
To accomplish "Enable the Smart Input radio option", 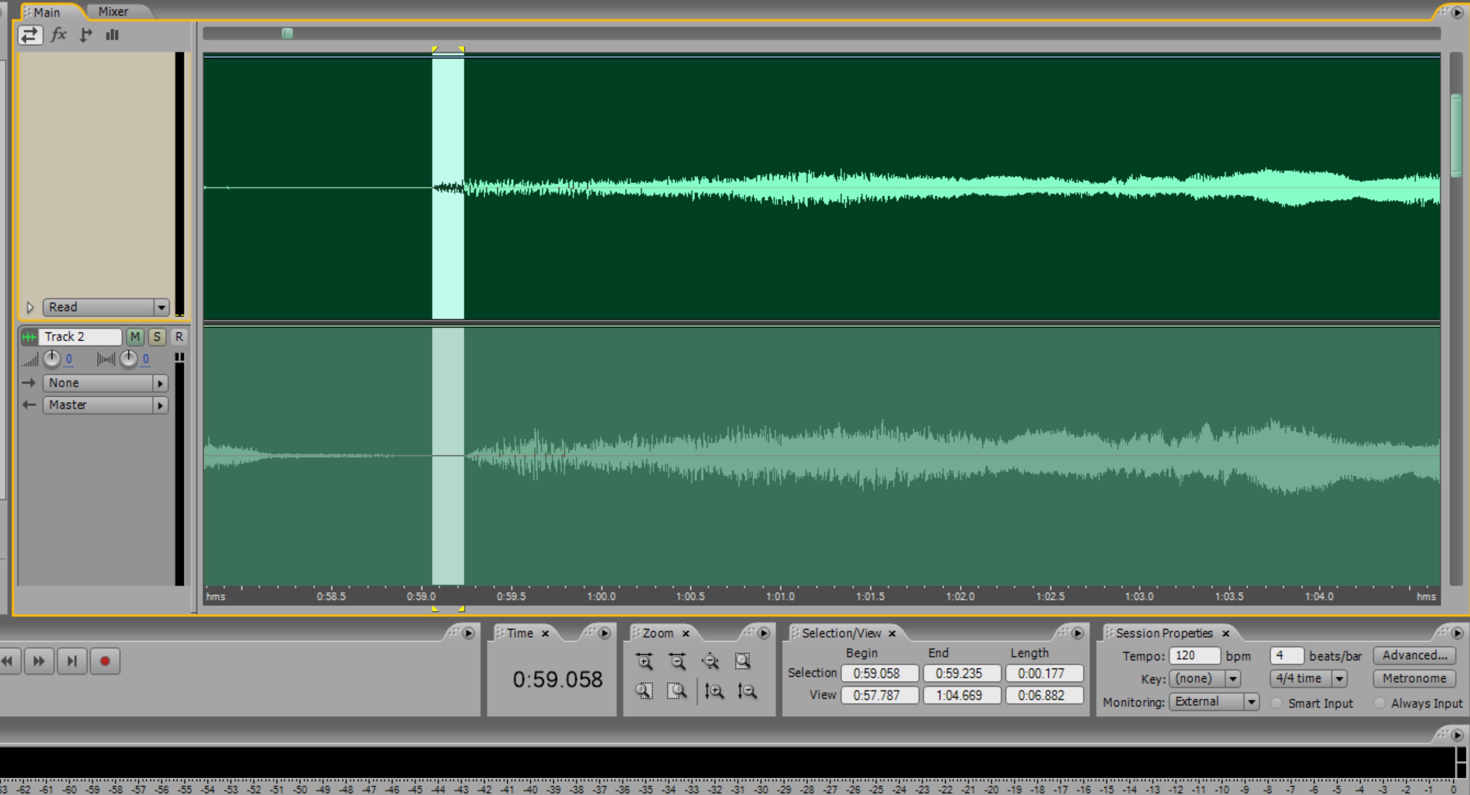I will coord(1277,703).
